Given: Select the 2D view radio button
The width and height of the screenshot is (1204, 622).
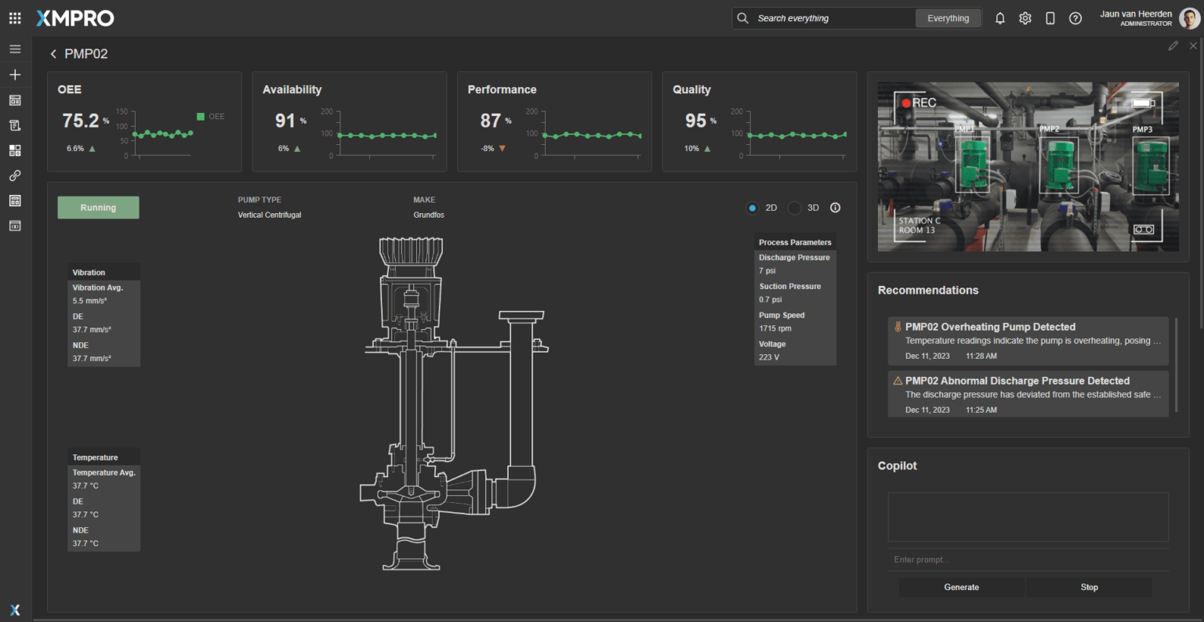Looking at the screenshot, I should (x=752, y=208).
